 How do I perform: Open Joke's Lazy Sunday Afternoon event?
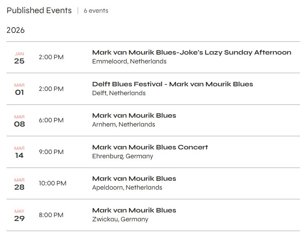click(x=191, y=52)
